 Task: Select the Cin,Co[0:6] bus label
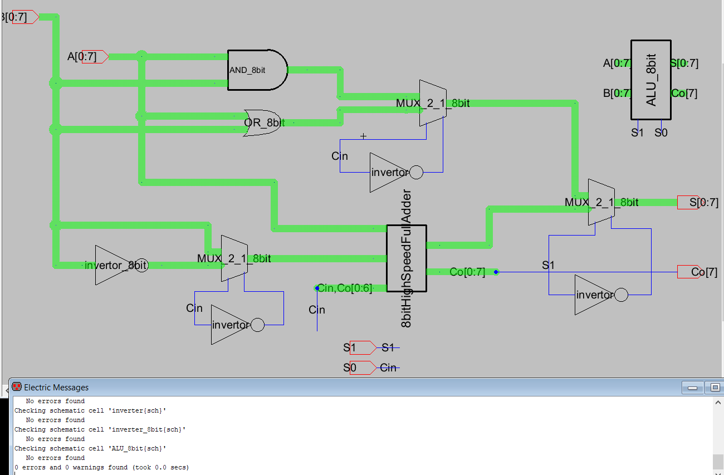344,288
